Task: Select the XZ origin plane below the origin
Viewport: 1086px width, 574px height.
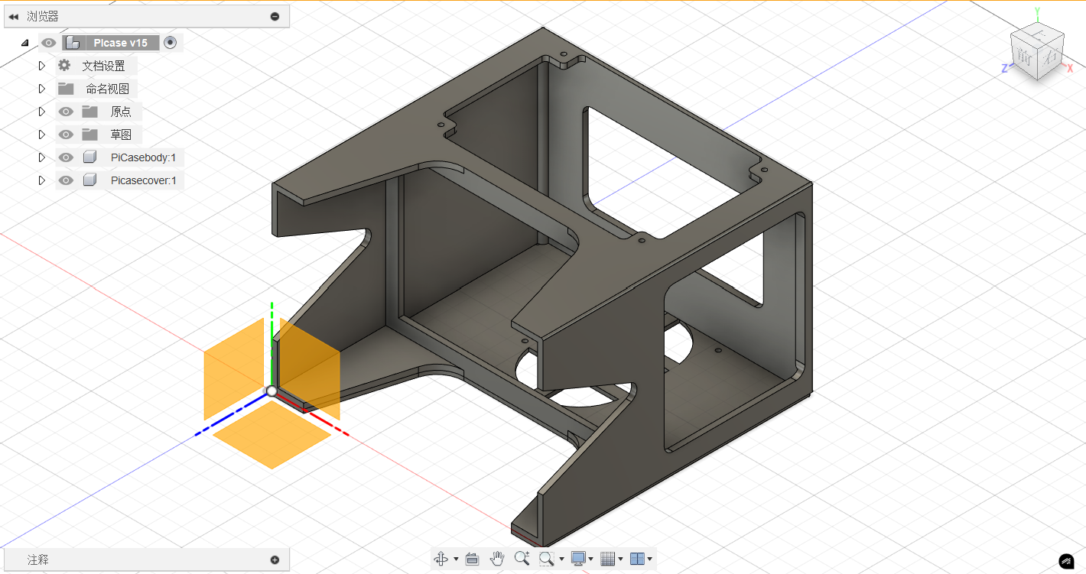Action: 271,434
